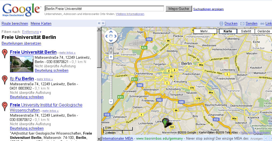This screenshot has width=272, height=141.
Task: Switch to Gelände terrain view
Action: point(263,31)
